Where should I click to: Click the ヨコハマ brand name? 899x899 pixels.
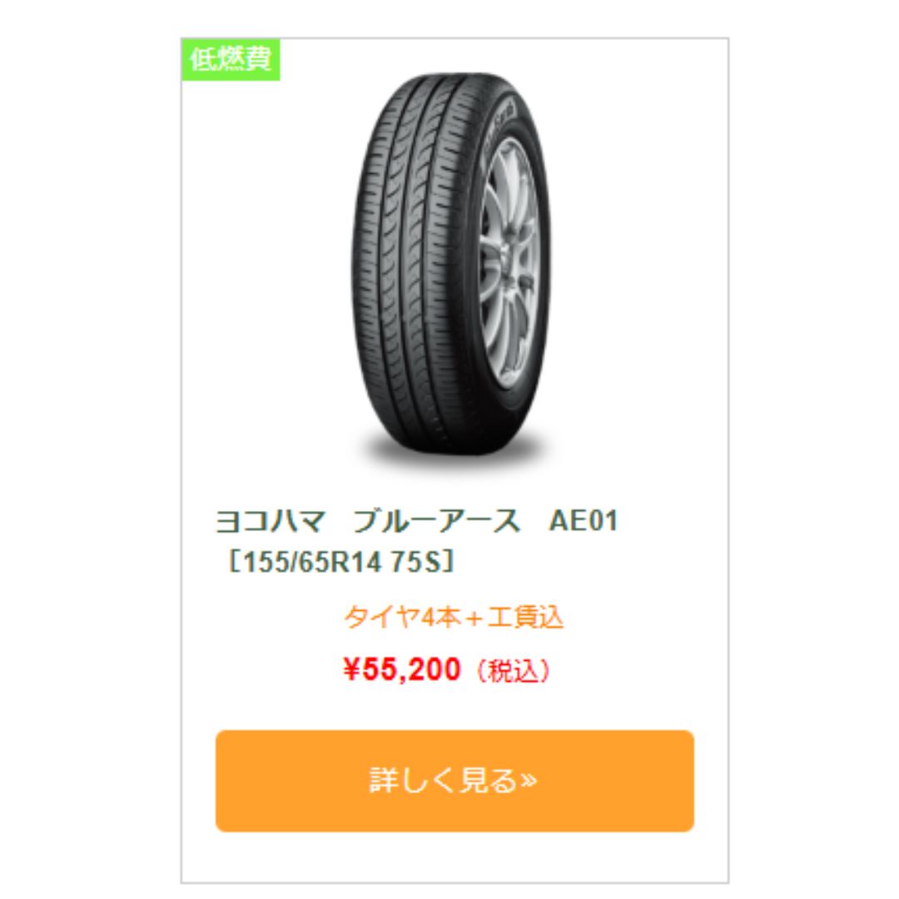[271, 522]
